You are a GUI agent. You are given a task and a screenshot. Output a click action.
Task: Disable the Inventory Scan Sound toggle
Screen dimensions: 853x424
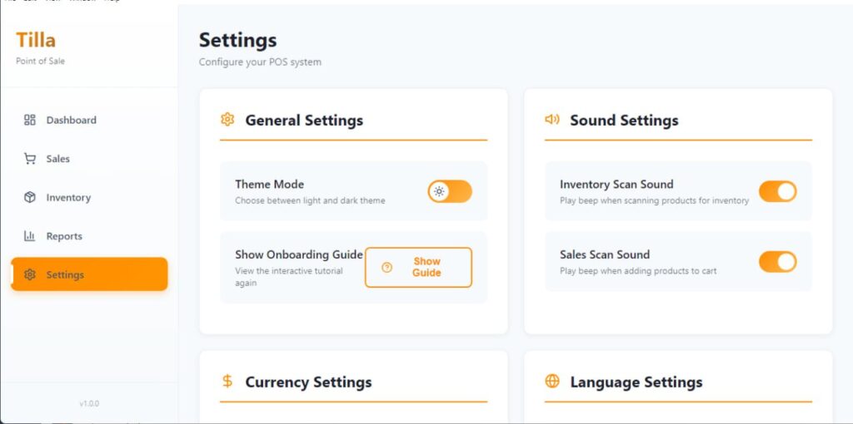[777, 192]
